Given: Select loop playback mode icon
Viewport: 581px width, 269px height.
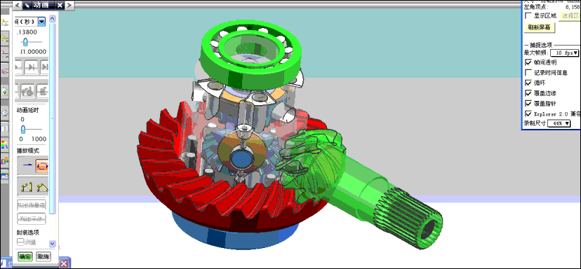Looking at the screenshot, I should click(42, 166).
